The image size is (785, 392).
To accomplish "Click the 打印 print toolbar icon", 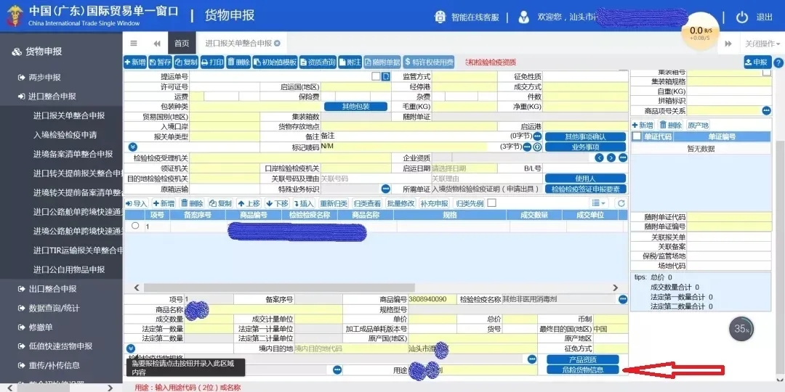I will [x=213, y=62].
